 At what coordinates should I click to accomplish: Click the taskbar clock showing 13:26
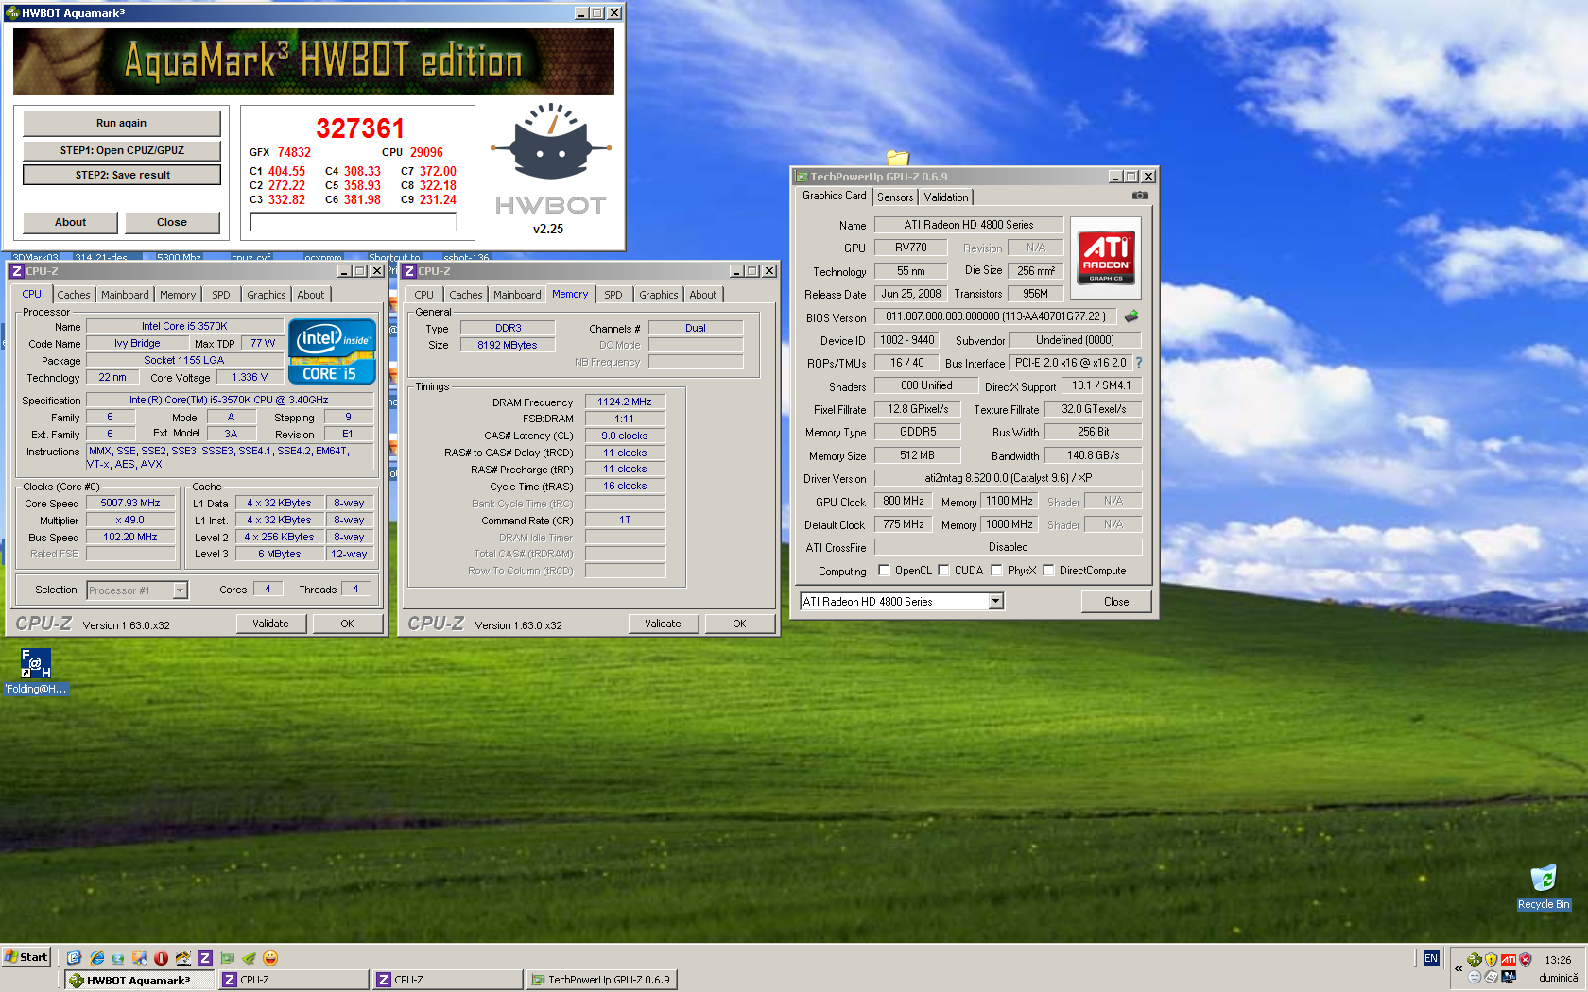pos(1559,960)
